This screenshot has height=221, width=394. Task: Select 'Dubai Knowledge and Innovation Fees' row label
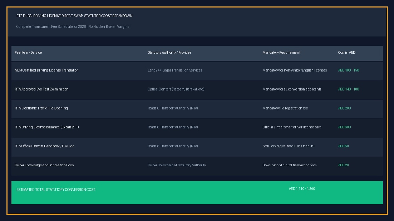coord(44,165)
